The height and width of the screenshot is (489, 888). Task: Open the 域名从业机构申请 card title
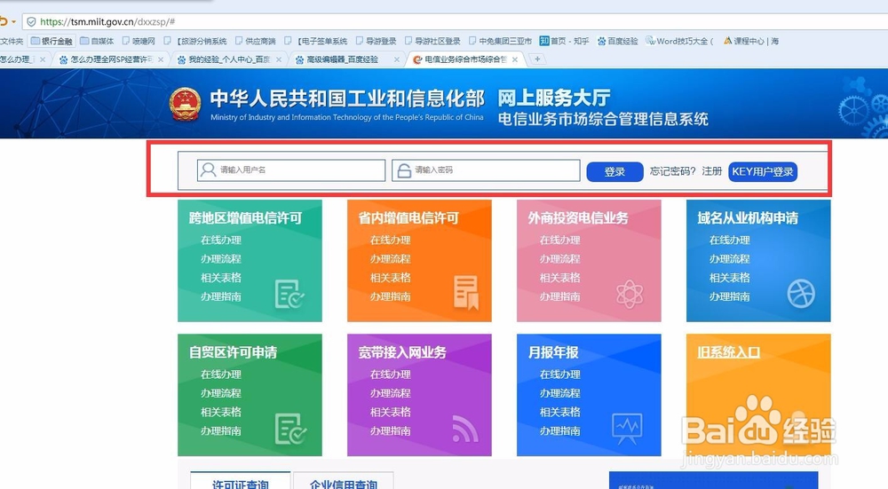tap(748, 218)
